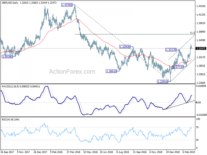
Task: Click the 27 Mar 2018 date label
Action: click(73, 152)
